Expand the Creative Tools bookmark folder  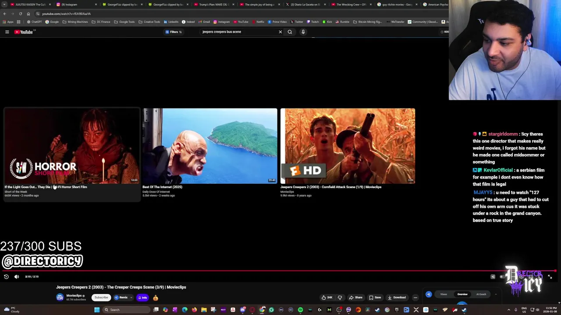149,22
